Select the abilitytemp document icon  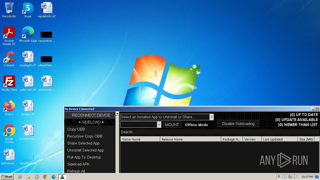pyautogui.click(x=9, y=157)
